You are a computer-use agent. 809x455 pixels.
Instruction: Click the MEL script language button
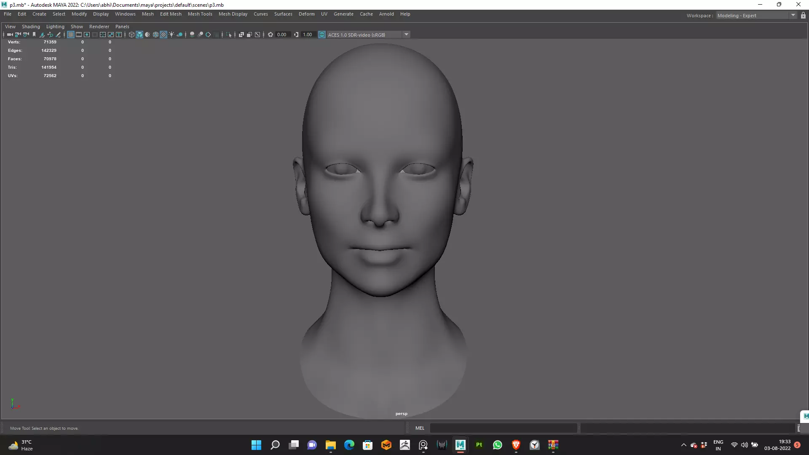[420, 428]
